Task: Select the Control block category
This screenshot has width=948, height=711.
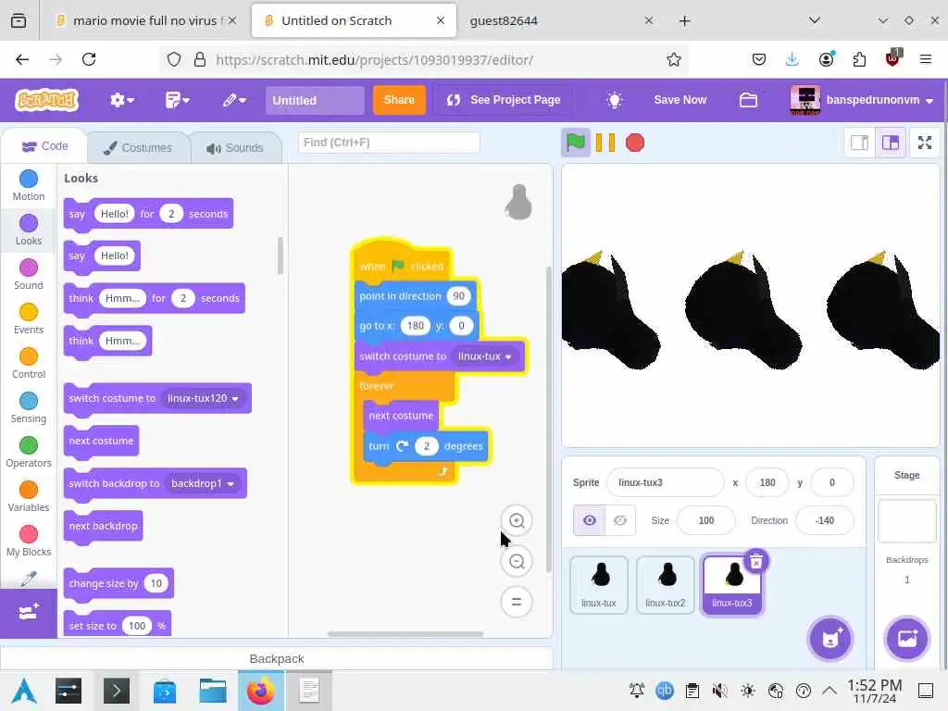Action: click(x=29, y=363)
